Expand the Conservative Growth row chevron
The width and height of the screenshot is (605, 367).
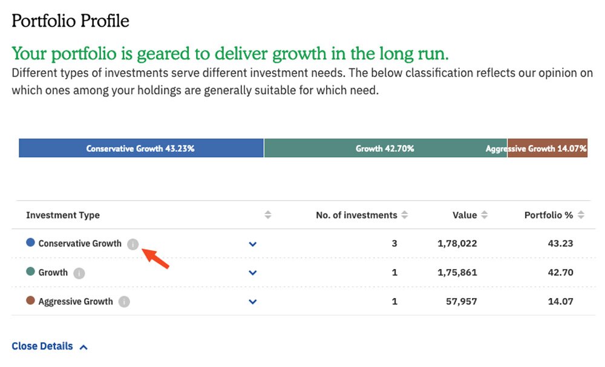point(253,244)
